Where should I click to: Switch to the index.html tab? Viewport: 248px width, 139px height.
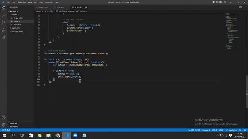coord(43,7)
